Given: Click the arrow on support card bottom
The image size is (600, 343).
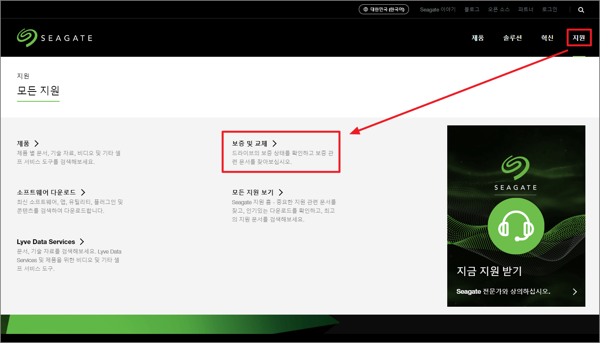Looking at the screenshot, I should 575,292.
